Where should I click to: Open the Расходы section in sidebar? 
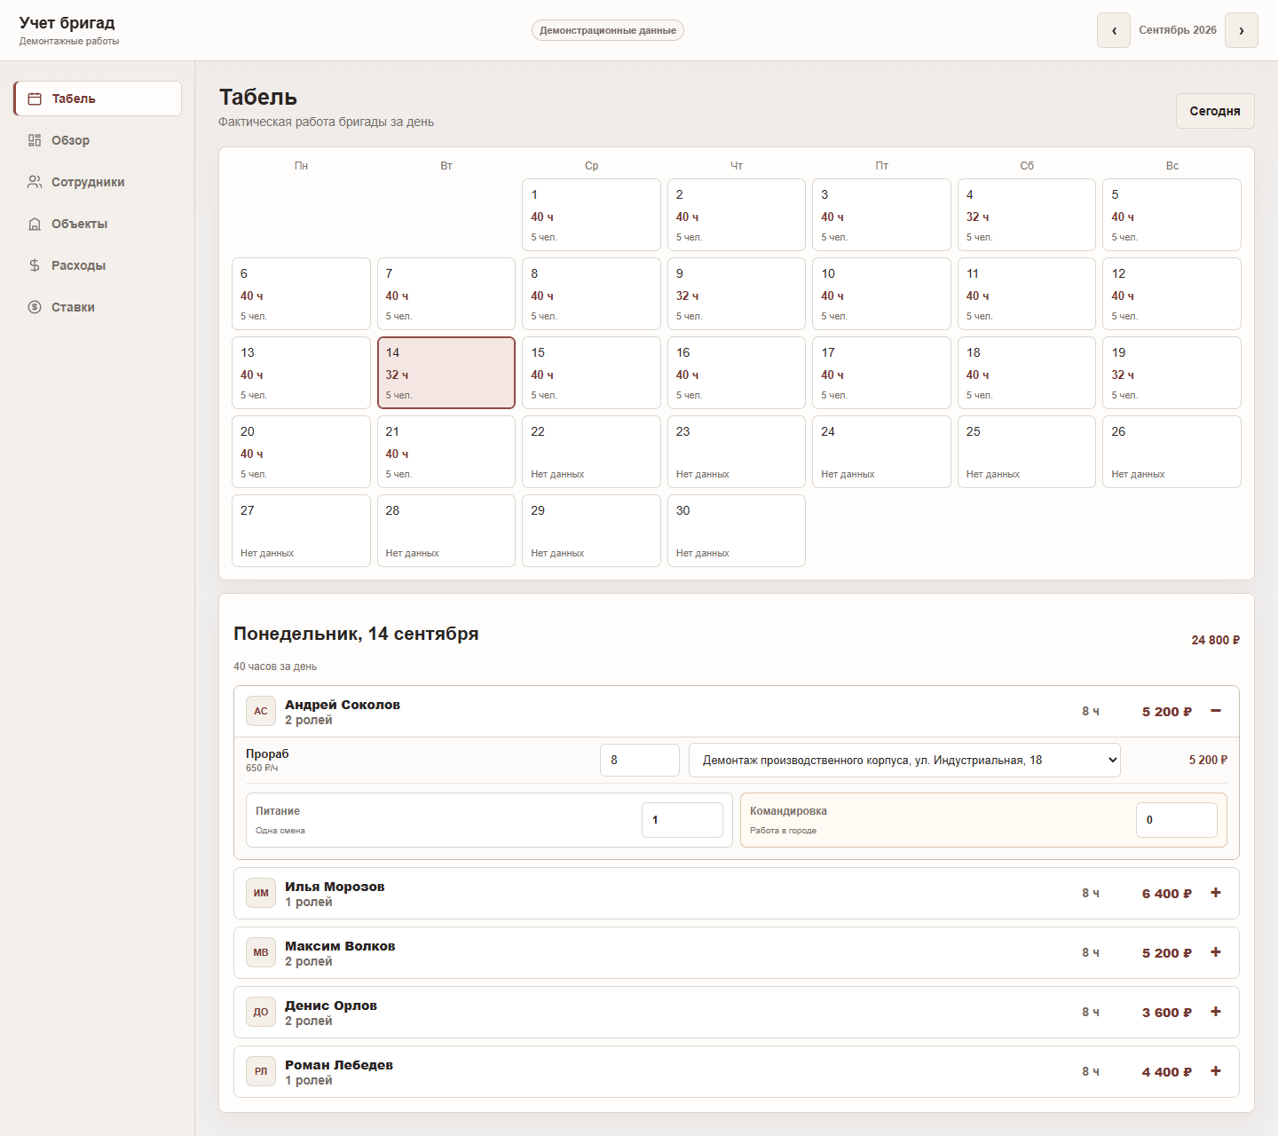coord(98,265)
